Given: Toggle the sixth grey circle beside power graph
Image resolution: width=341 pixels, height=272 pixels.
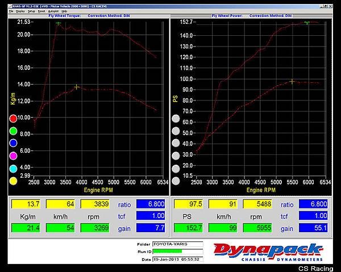Looking at the screenshot, I should (176, 181).
